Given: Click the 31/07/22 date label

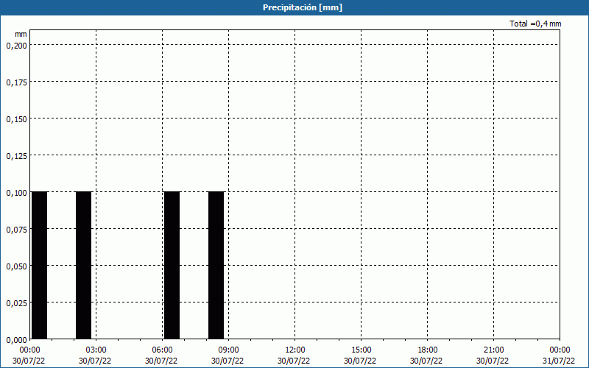Looking at the screenshot, I should click(x=559, y=361).
